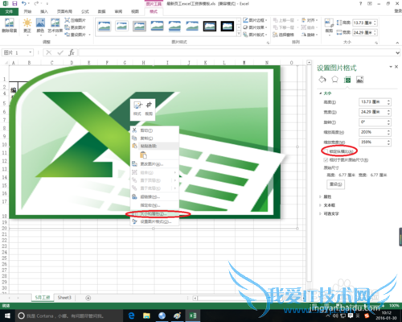Open Selection Pane (选择窗格)
Screen dimensions: 402x322
284,35
